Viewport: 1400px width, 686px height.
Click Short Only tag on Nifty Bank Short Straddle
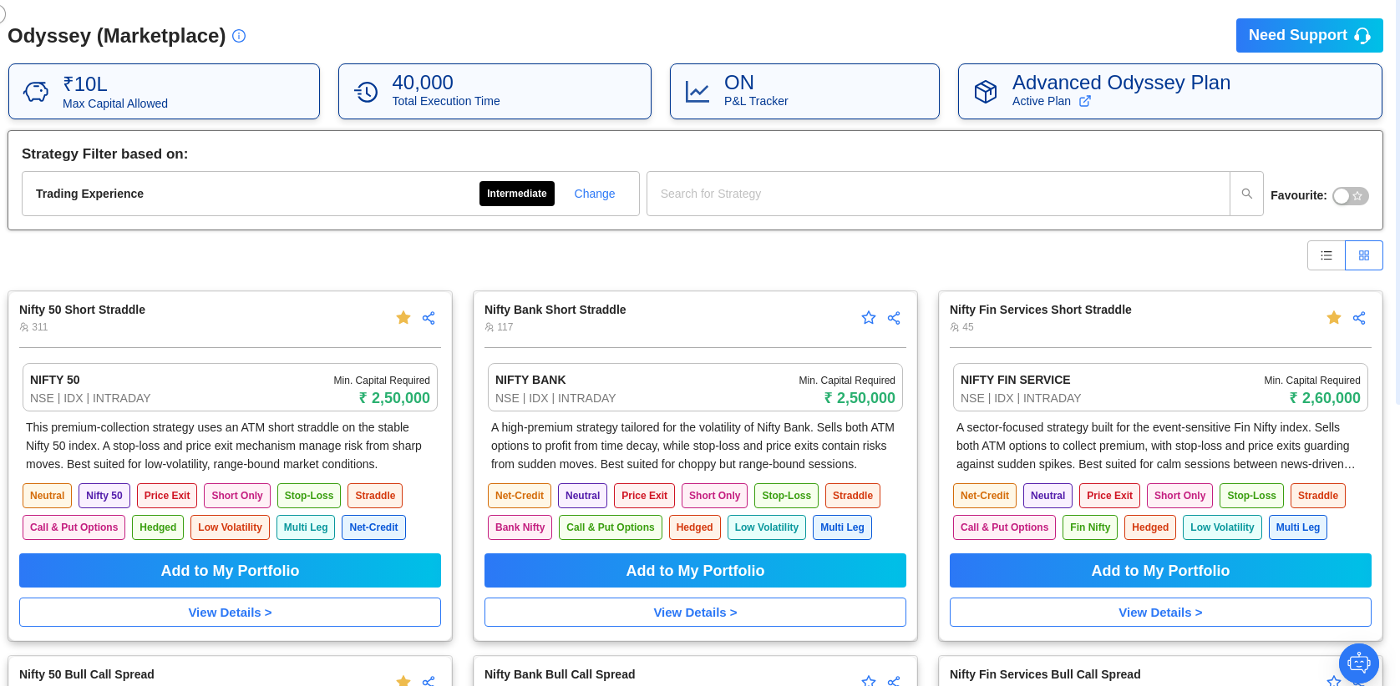714,496
